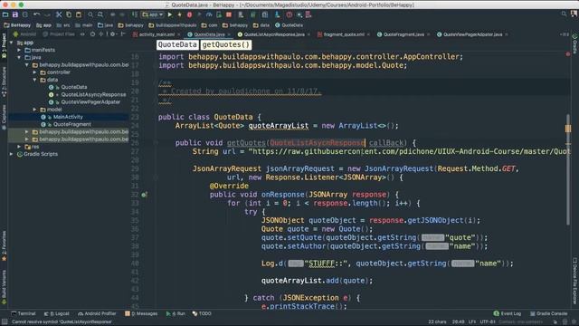Click the Cut scissors icon

click(59, 14)
